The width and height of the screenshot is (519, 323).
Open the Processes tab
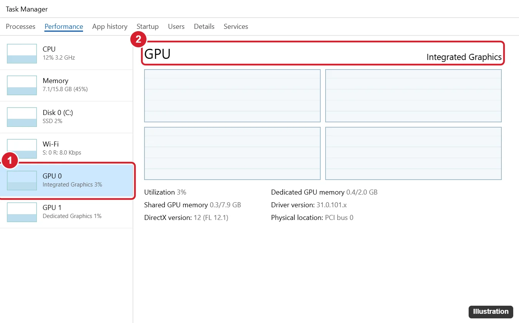click(20, 27)
